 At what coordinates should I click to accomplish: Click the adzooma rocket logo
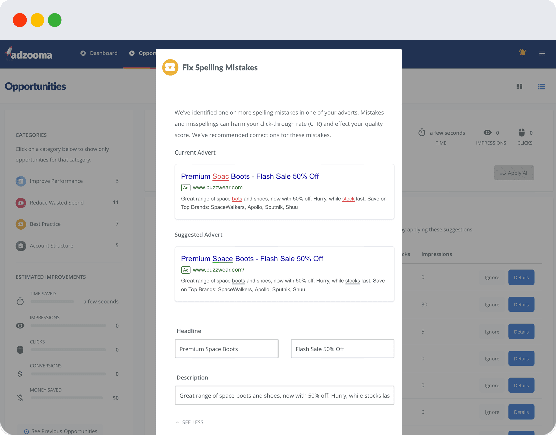pos(29,54)
